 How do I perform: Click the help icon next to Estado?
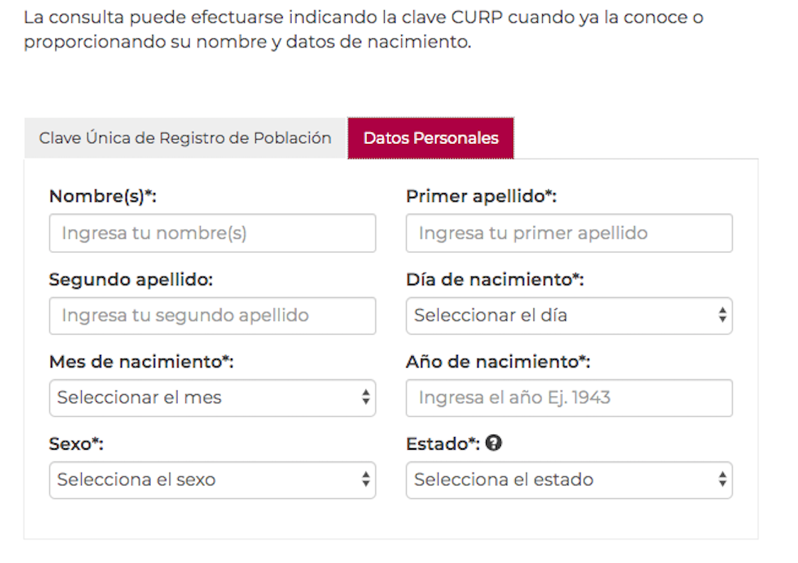494,443
